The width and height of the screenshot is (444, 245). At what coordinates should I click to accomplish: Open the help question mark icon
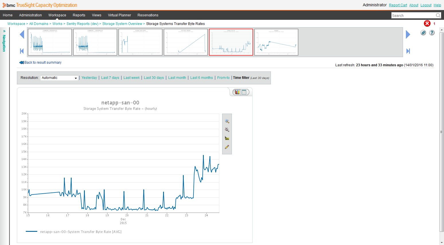pos(432,33)
